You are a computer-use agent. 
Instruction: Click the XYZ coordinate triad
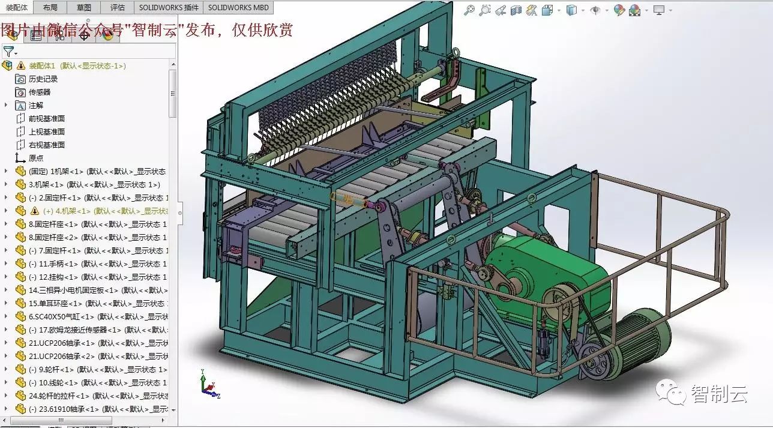209,384
